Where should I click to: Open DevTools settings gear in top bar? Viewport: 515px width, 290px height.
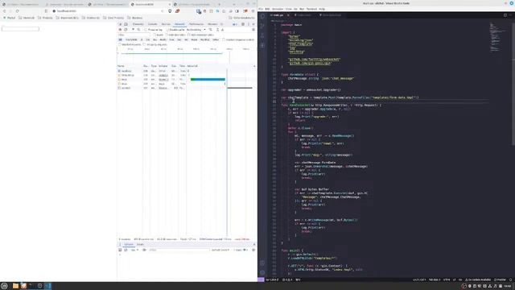[x=243, y=24]
